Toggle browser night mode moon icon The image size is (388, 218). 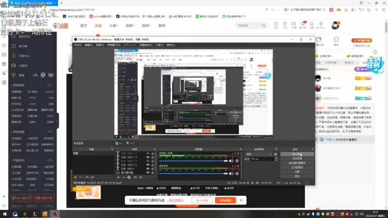click(x=369, y=10)
